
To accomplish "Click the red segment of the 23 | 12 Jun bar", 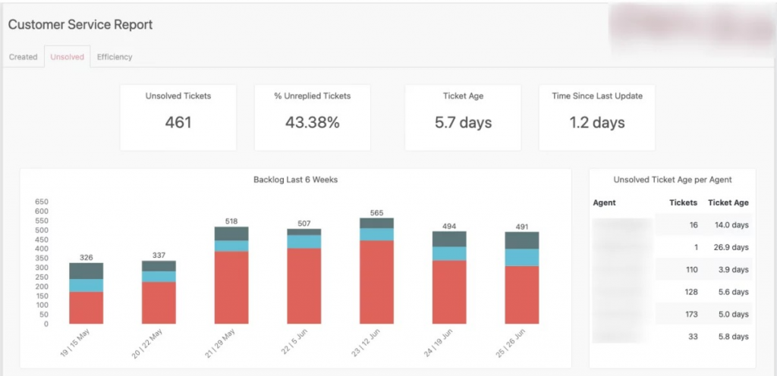I will [x=376, y=282].
